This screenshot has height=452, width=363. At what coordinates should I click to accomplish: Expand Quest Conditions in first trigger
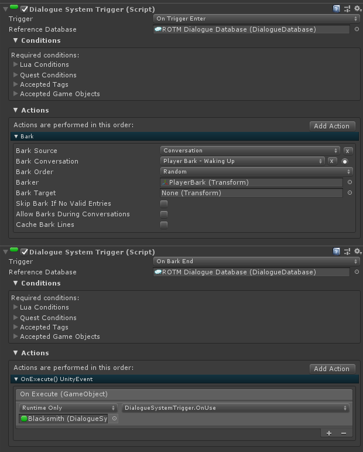tap(16, 75)
